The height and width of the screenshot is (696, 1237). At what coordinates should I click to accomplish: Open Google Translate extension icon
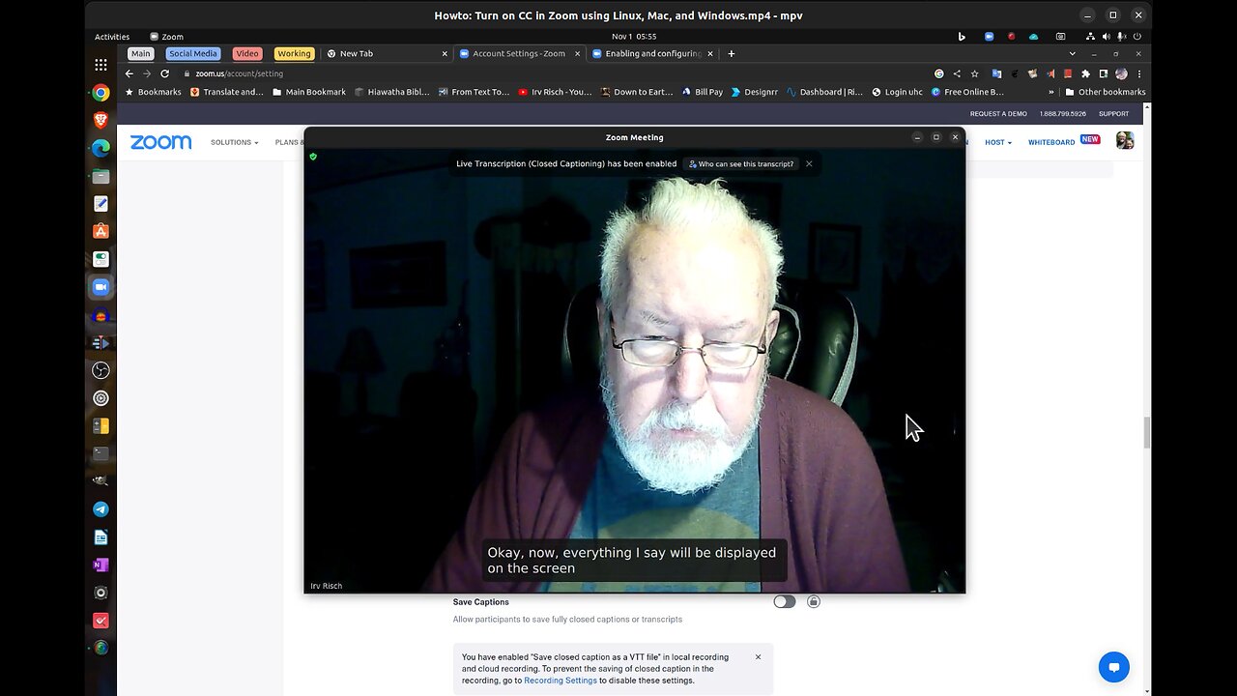[x=996, y=73]
